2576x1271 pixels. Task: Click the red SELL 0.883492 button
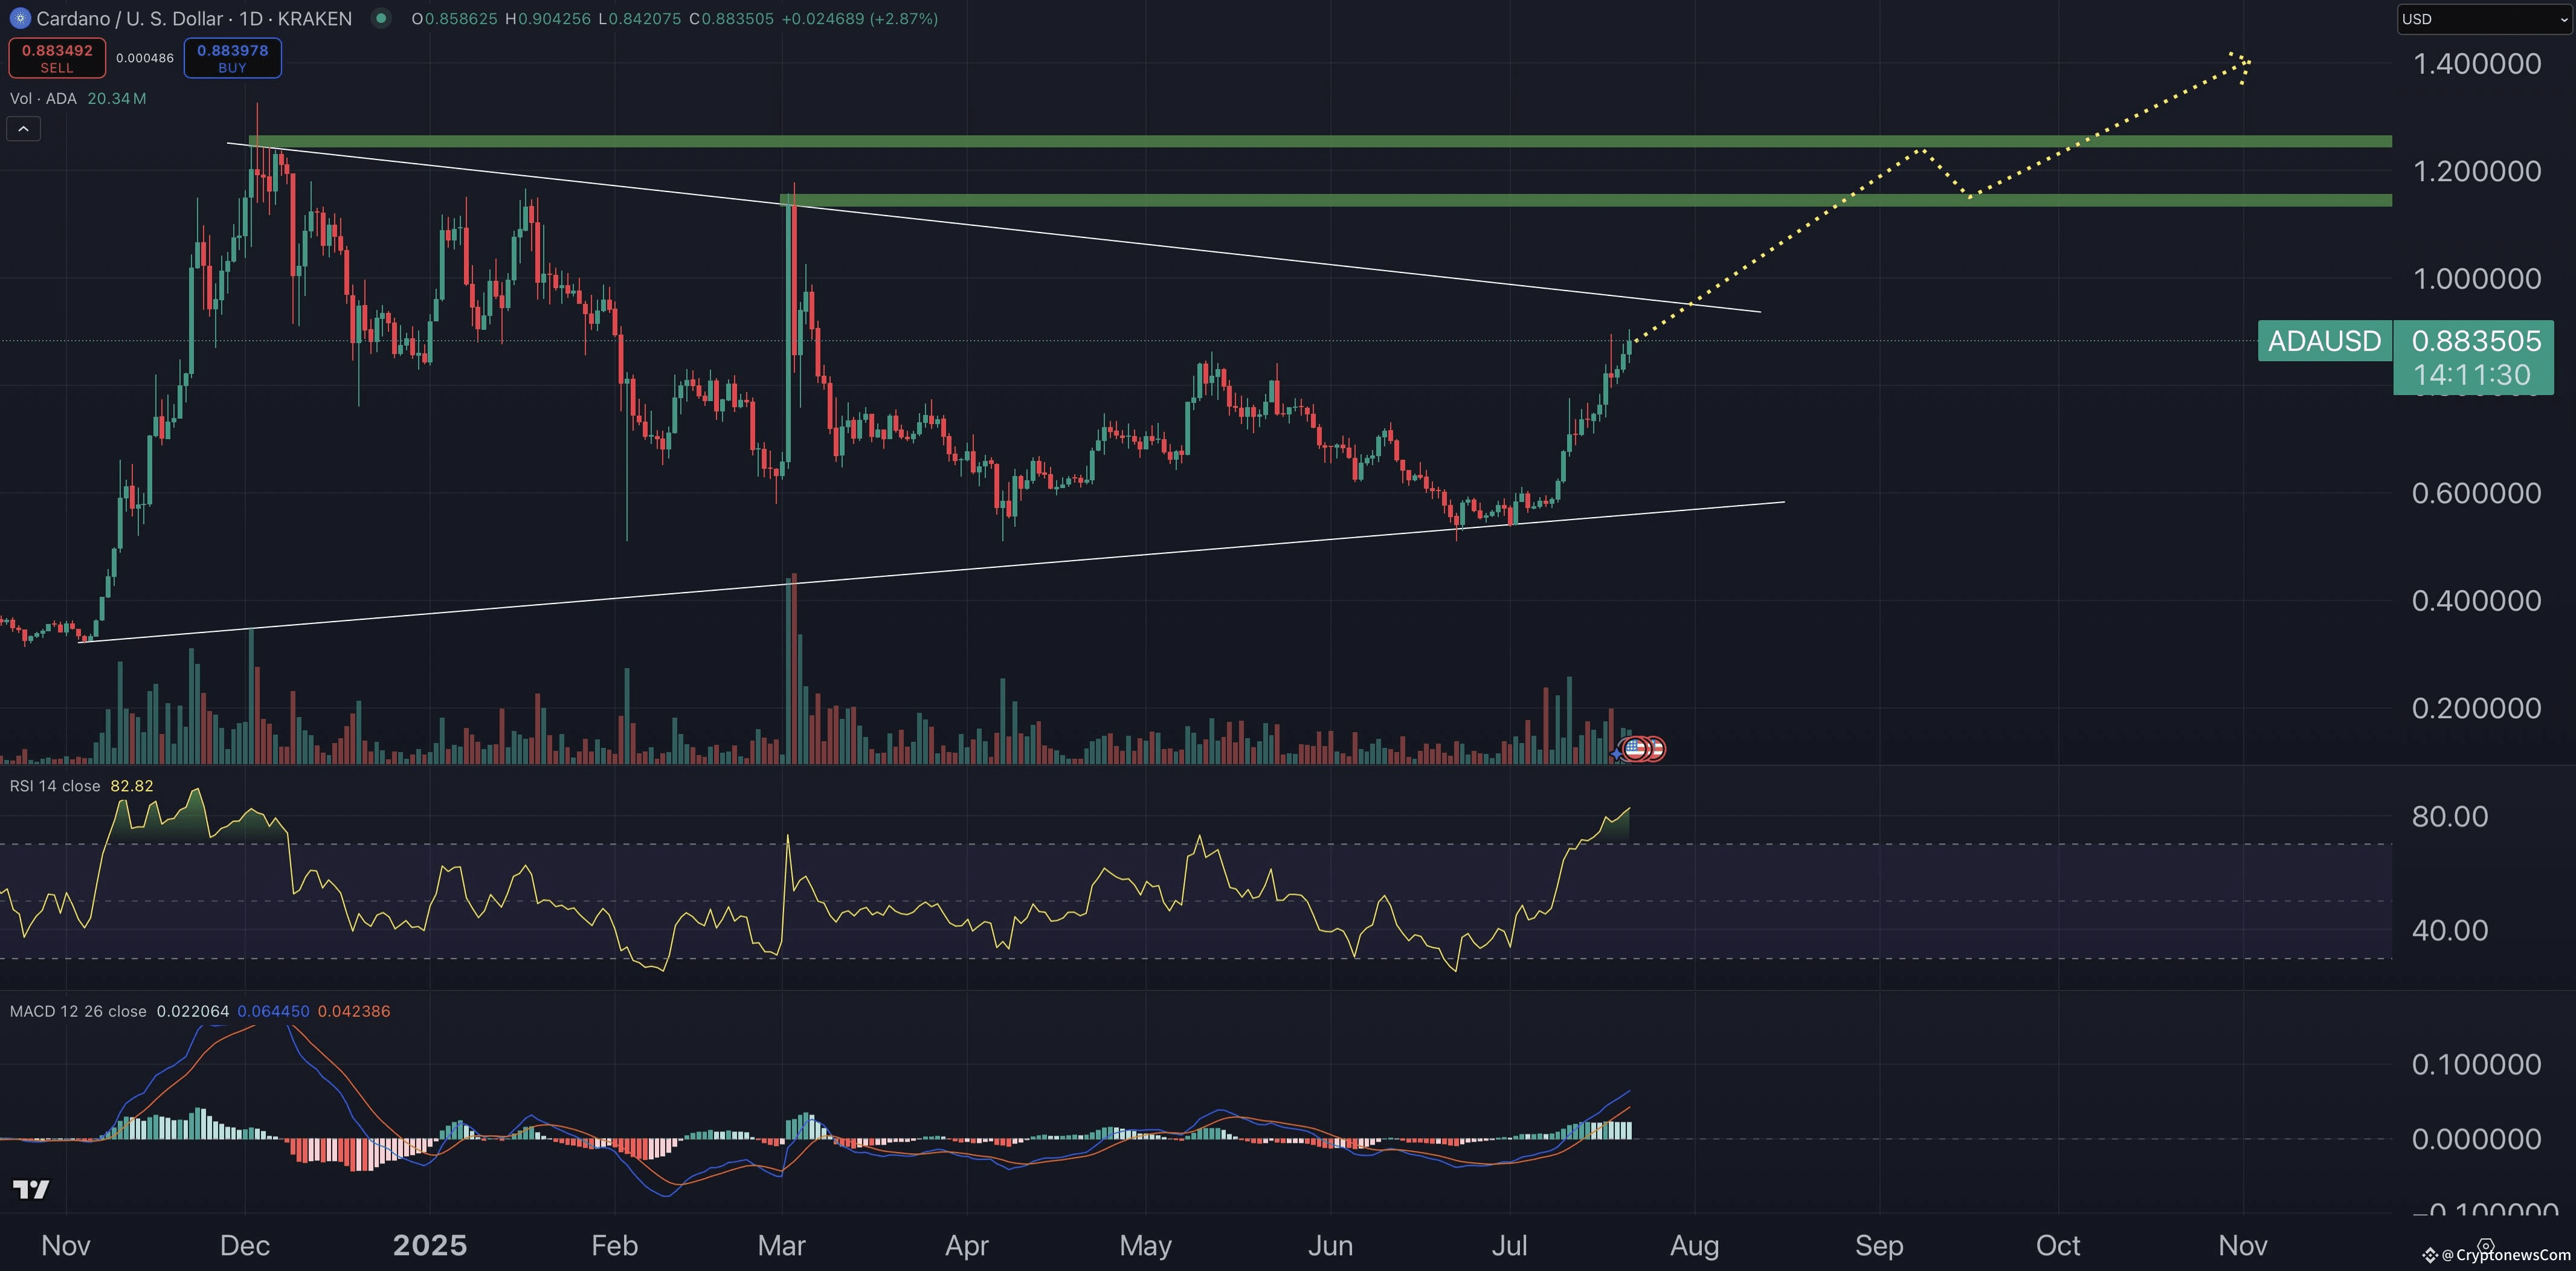coord(57,57)
